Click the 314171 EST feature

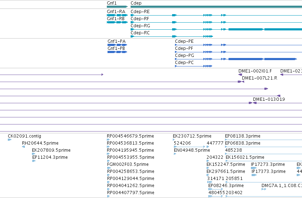click(210, 182)
